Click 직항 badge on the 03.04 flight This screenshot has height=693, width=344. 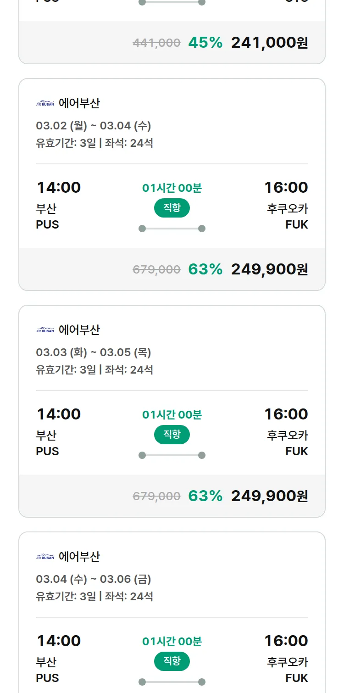click(172, 661)
